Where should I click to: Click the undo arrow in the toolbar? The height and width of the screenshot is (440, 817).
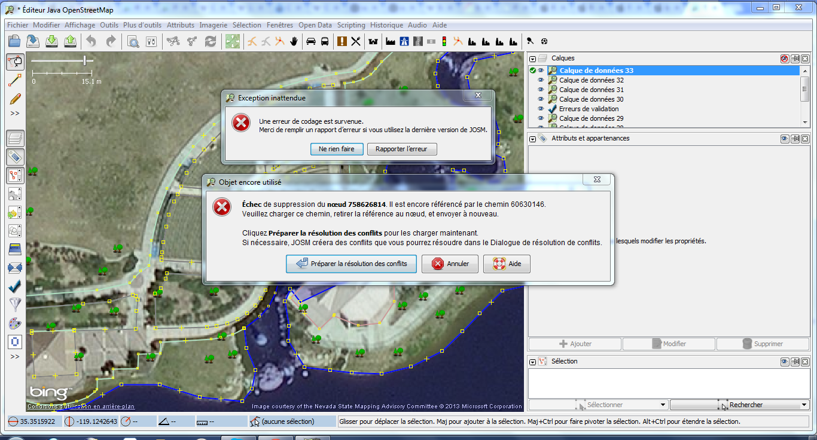[x=91, y=41]
